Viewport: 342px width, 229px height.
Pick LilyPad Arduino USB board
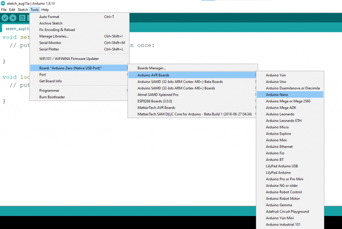[x=290, y=166]
